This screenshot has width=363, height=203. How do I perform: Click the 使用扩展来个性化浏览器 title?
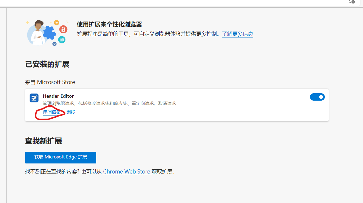click(x=110, y=24)
